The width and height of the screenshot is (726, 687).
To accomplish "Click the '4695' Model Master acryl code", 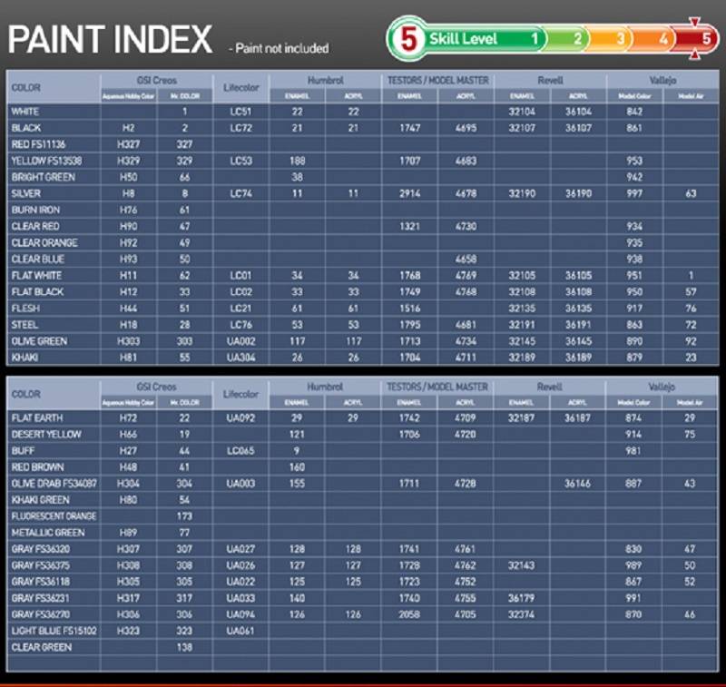I will click(x=466, y=128).
